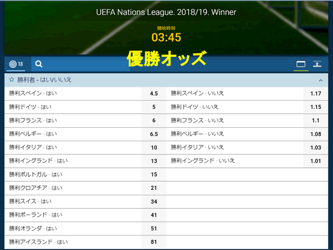Select Italy yes odds 10
333x250 pixels.
(x=154, y=147)
